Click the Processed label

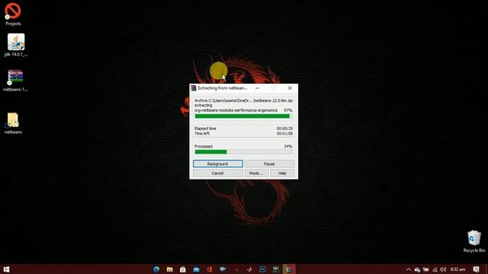pyautogui.click(x=204, y=146)
